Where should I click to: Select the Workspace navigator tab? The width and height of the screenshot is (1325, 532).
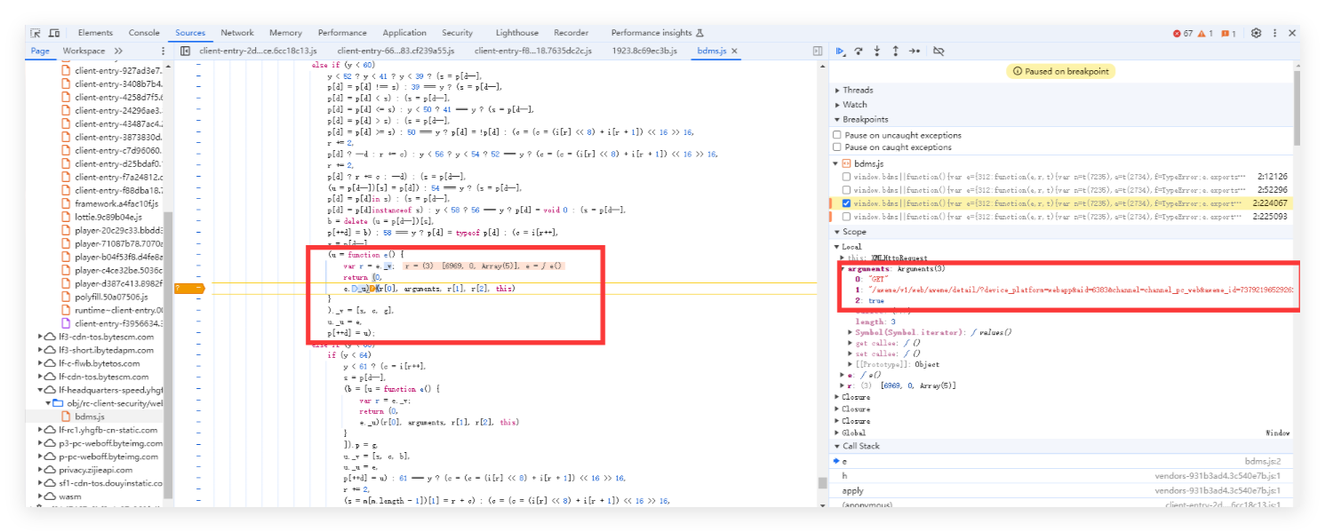(x=84, y=51)
